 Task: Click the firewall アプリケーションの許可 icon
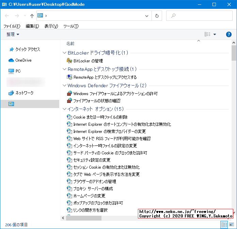point(69,93)
